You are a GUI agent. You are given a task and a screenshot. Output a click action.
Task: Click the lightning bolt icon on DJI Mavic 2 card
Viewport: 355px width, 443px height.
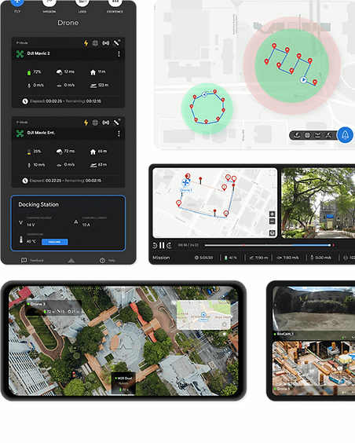(x=86, y=43)
